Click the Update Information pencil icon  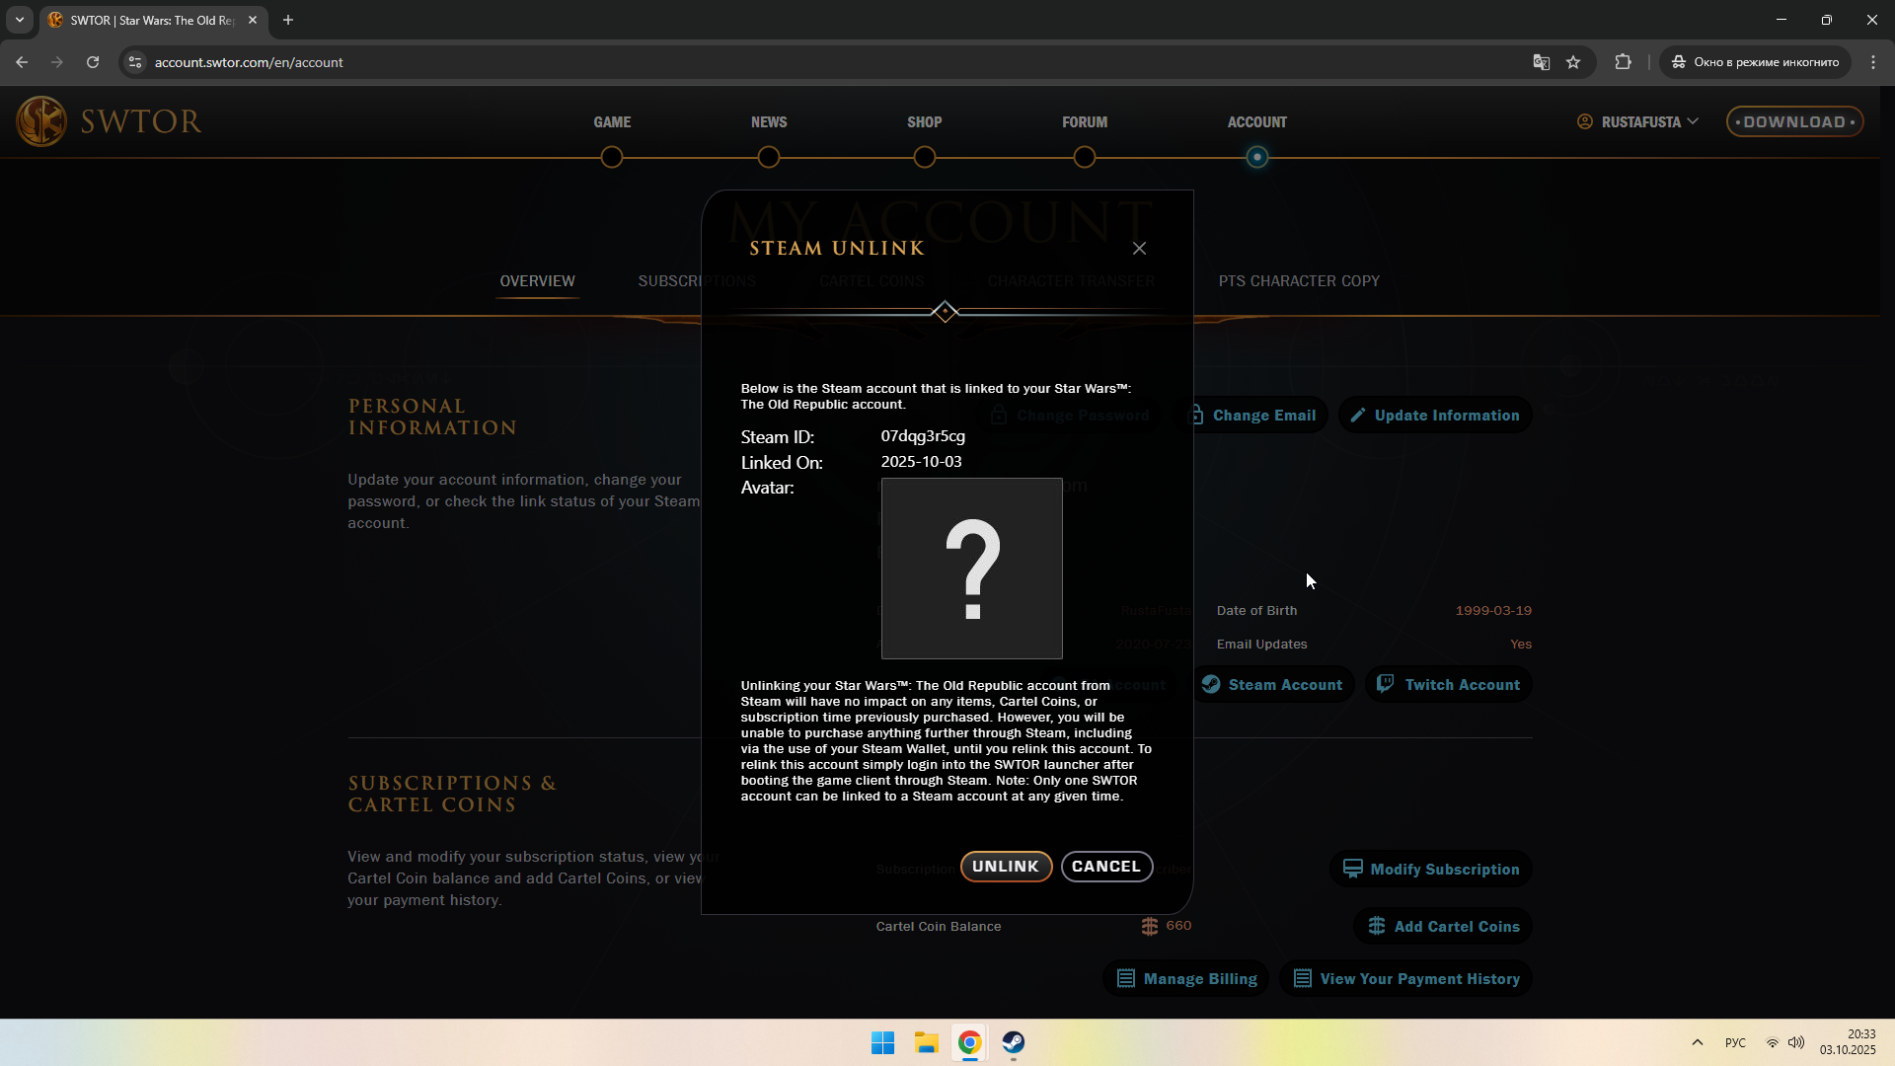click(x=1358, y=416)
